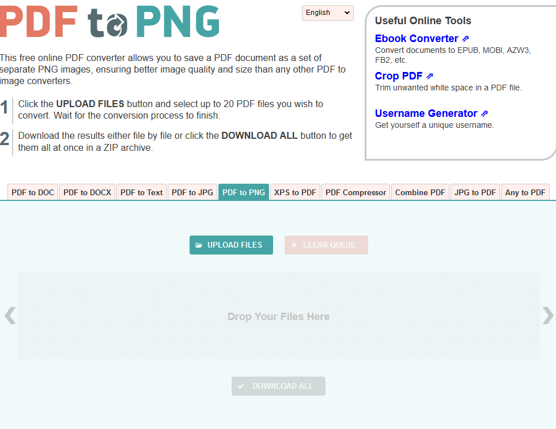The image size is (556, 429).
Task: Select the PDF Compressor tab
Action: (355, 192)
